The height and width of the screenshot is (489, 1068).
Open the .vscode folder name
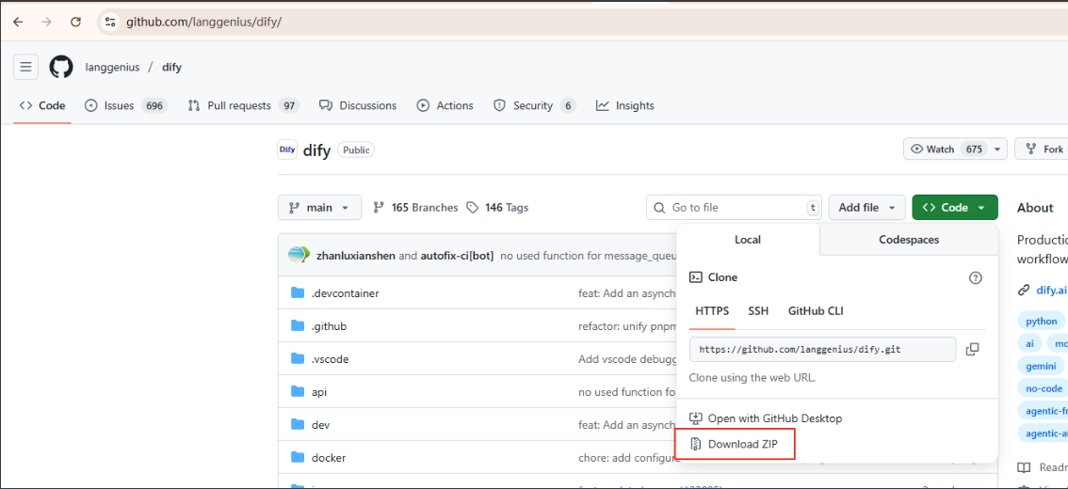331,358
